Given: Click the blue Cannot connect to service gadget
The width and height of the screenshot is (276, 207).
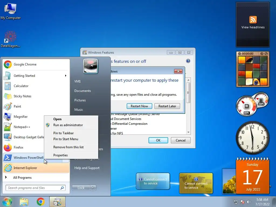Looking at the screenshot, I should 153,181.
